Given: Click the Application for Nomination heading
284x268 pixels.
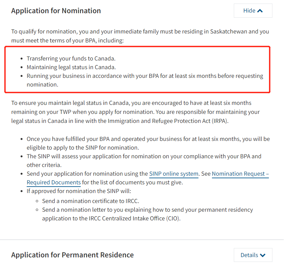Looking at the screenshot, I should [x=56, y=11].
